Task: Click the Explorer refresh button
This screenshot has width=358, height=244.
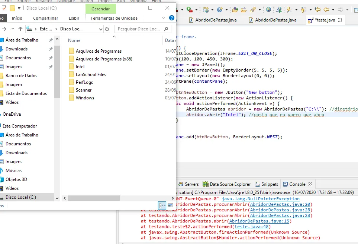Action: click(107, 29)
